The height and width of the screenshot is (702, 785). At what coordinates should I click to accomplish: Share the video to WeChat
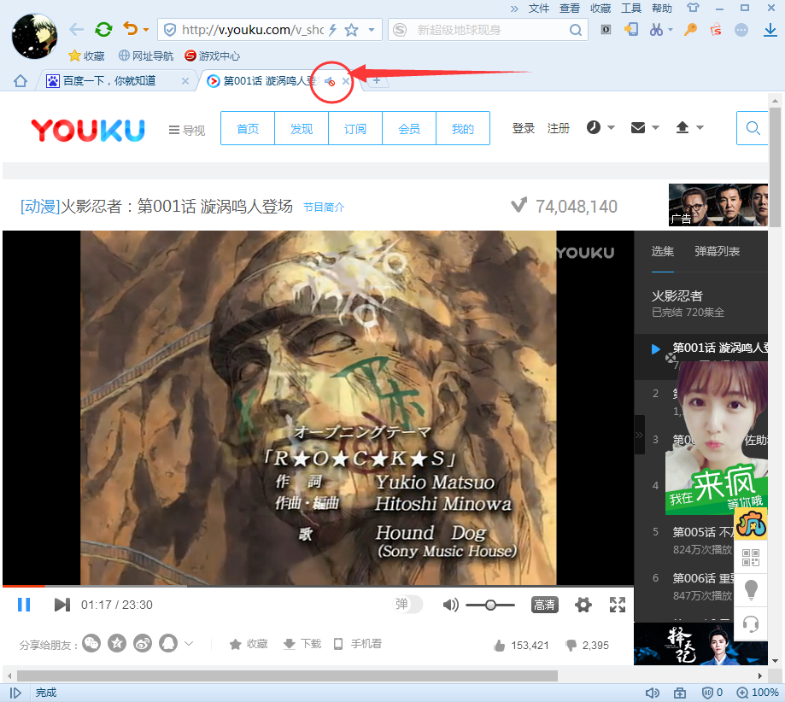[91, 643]
